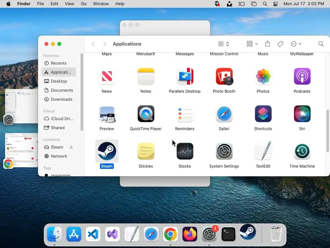Open the Notes app icon
Image resolution: width=330 pixels, height=248 pixels.
(146, 76)
